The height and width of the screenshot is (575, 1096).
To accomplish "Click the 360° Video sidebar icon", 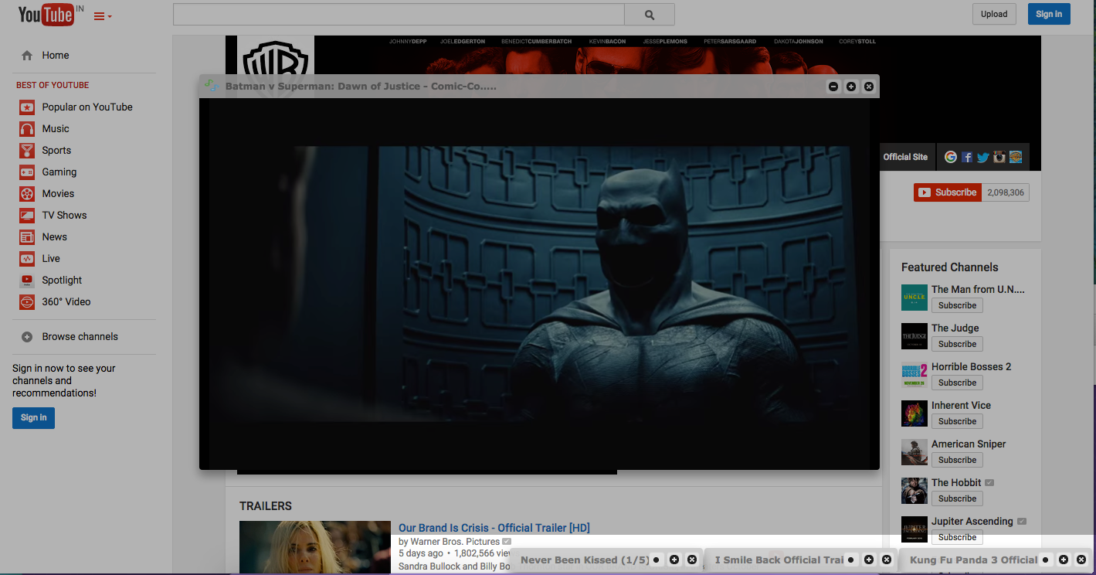I will (27, 302).
